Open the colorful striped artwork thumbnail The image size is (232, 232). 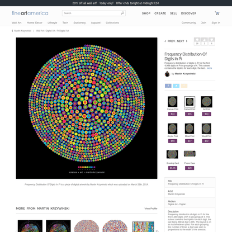(x=143, y=226)
